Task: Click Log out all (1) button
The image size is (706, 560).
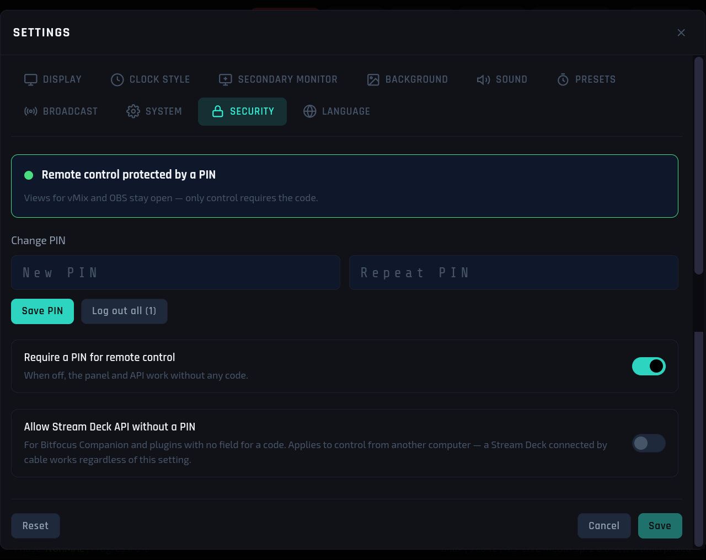Action: [x=124, y=311]
